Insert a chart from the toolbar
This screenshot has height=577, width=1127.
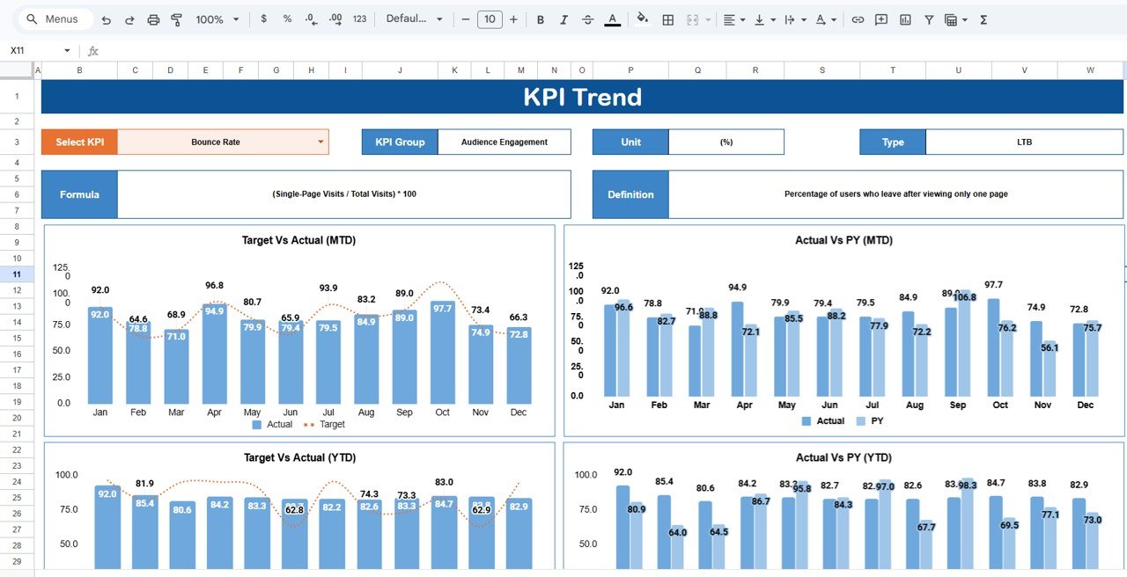pyautogui.click(x=904, y=18)
